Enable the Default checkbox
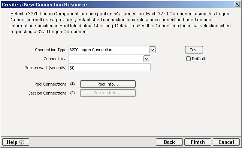Image resolution: width=242 pixels, height=148 pixels. tap(188, 59)
